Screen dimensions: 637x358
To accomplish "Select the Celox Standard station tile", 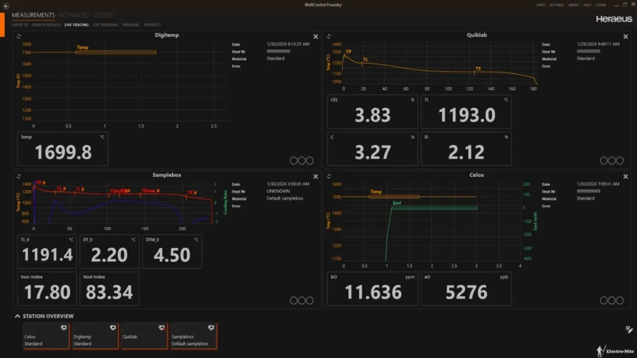I will 45,336.
